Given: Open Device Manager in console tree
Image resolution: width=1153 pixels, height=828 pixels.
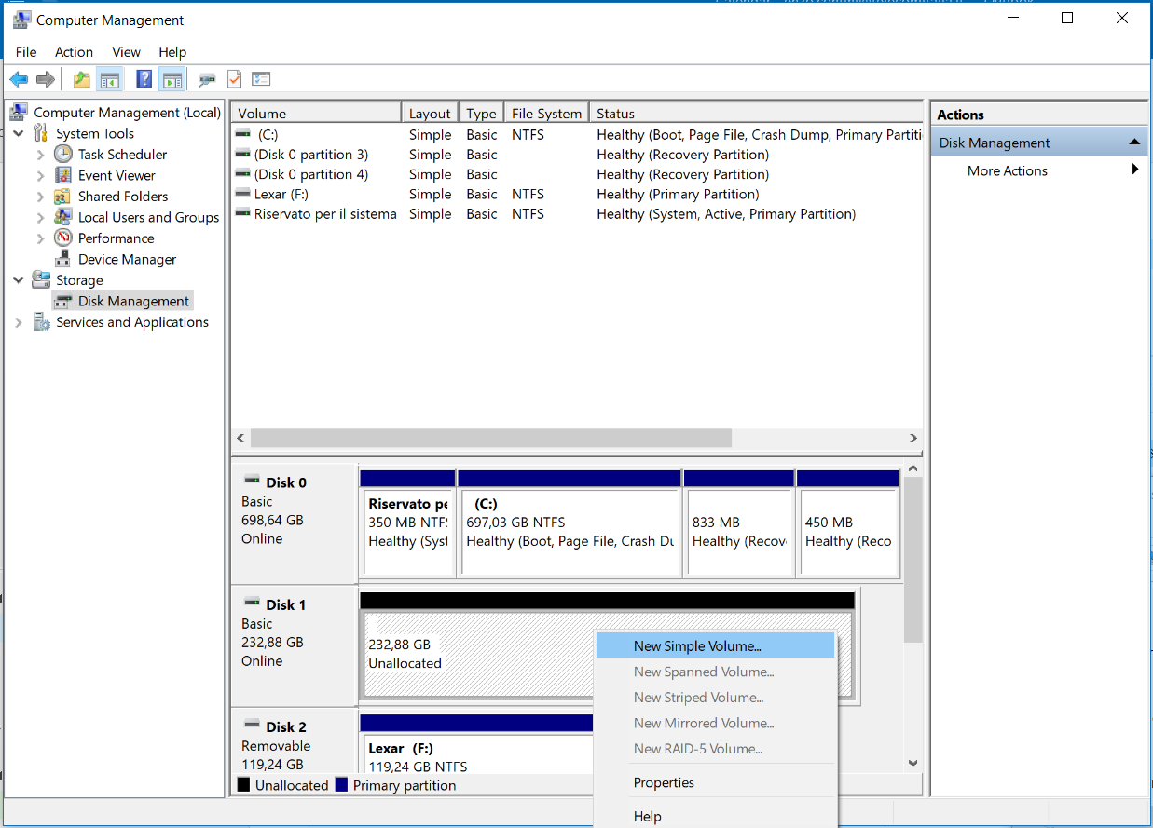Looking at the screenshot, I should point(127,259).
